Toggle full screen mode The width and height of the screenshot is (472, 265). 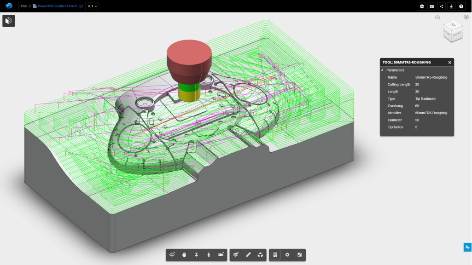coord(300,254)
